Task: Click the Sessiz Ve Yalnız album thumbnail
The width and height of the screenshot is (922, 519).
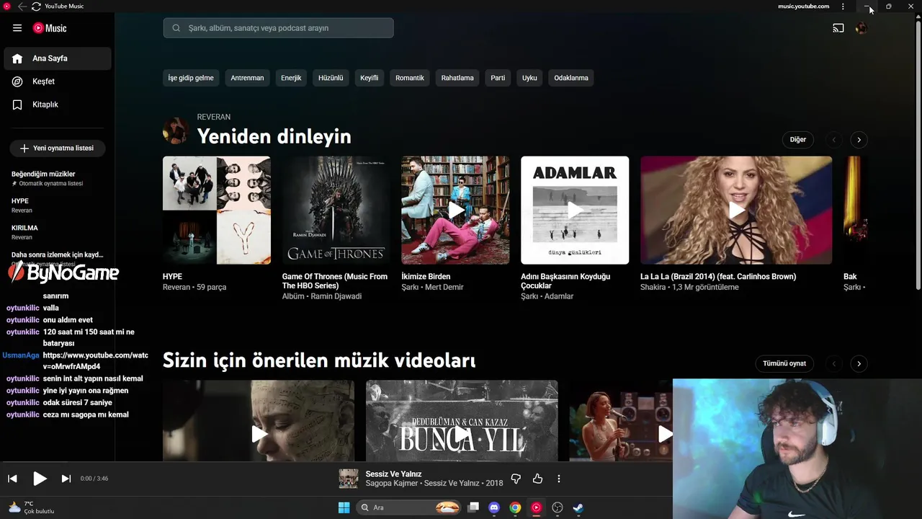Action: pyautogui.click(x=349, y=479)
